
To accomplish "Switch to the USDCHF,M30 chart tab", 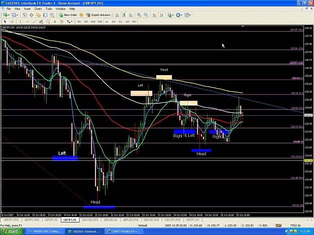I will pyautogui.click(x=172, y=220).
